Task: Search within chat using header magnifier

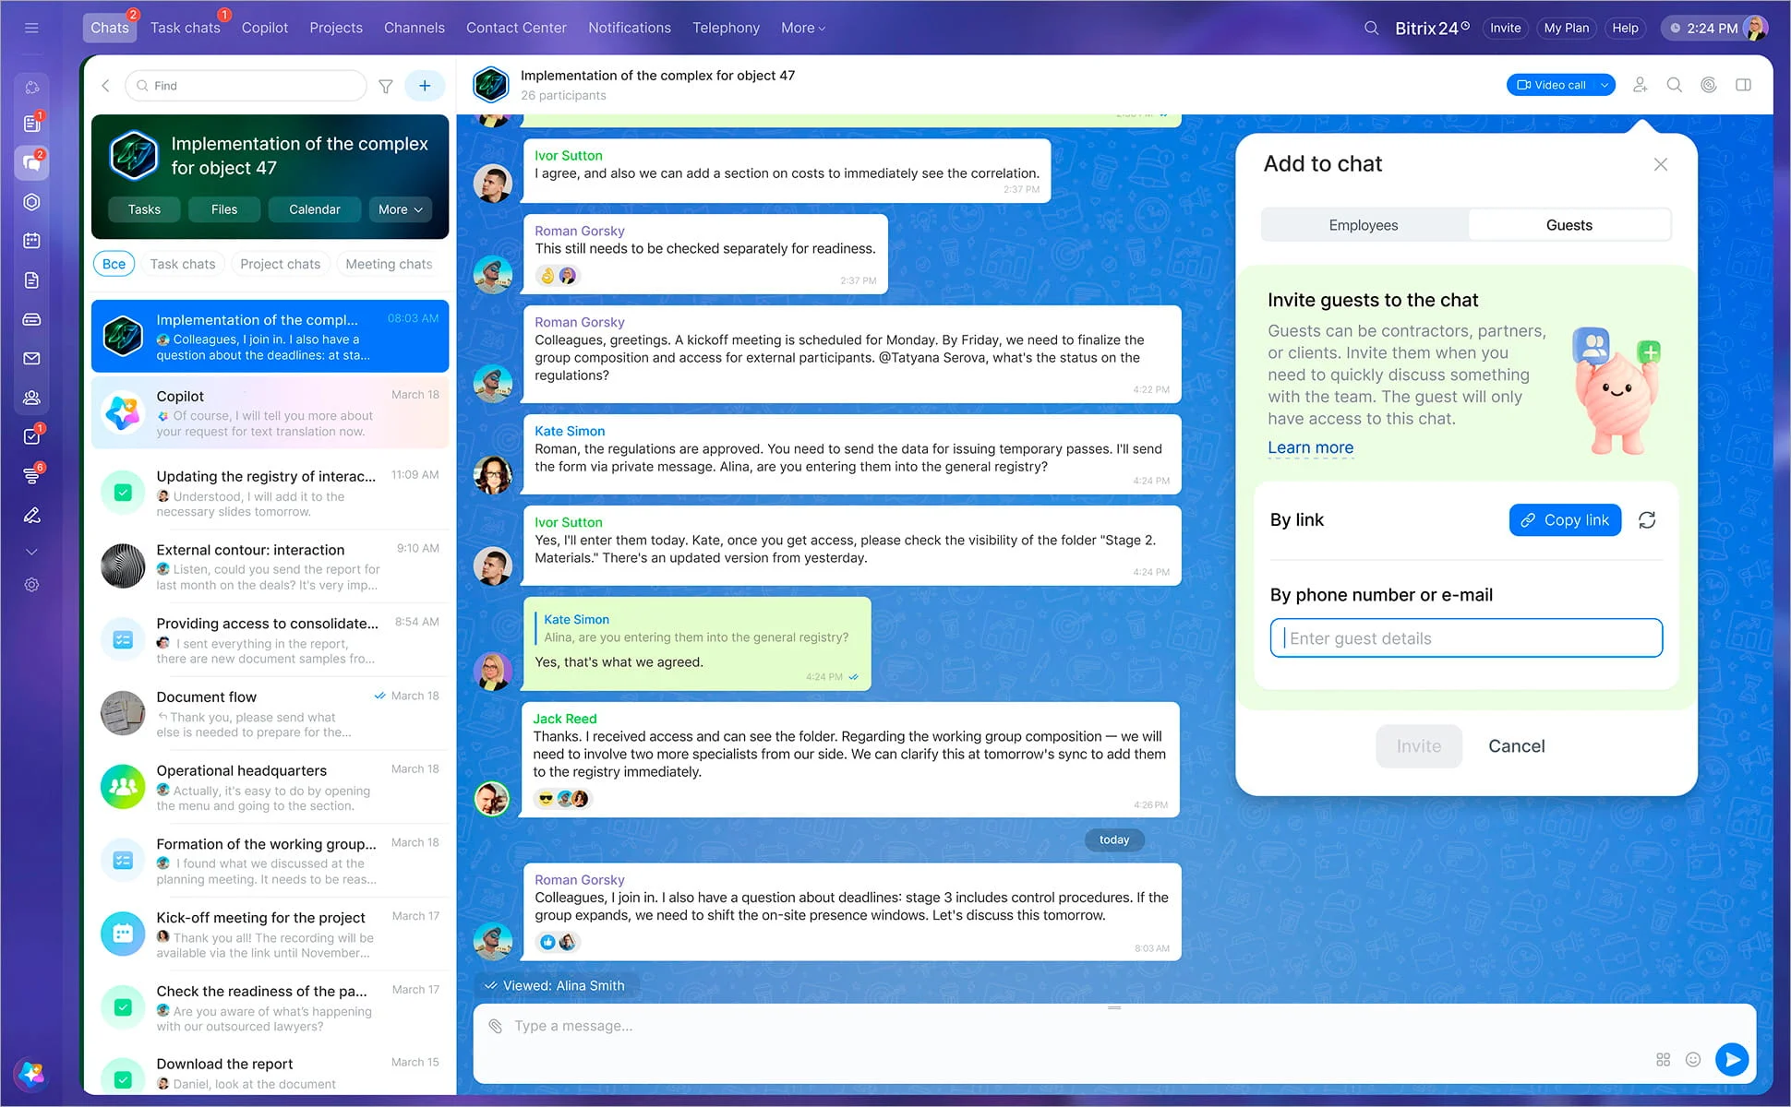Action: tap(1674, 85)
